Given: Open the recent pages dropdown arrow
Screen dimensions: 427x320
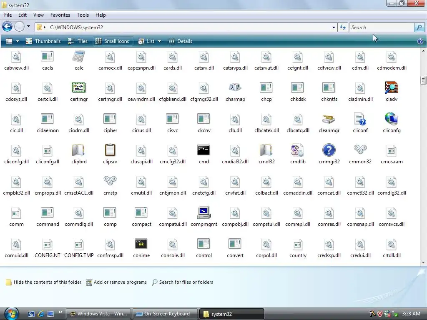Looking at the screenshot, I should (28, 26).
